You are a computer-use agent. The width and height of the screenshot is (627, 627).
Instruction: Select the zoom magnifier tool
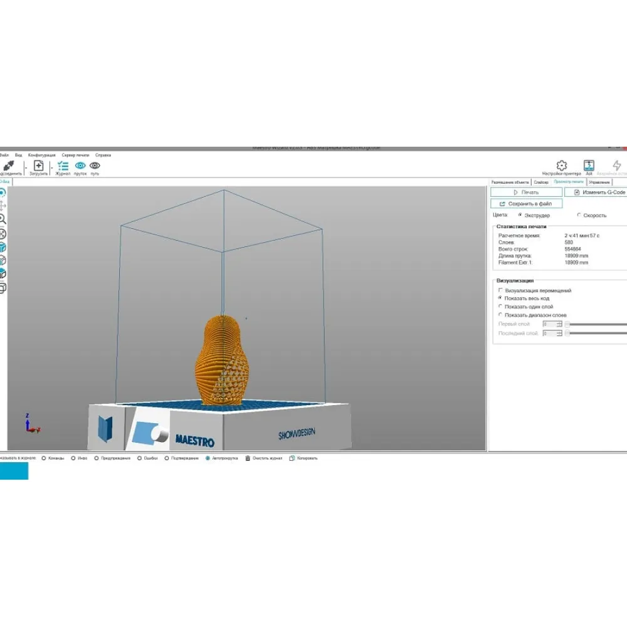tap(3, 219)
